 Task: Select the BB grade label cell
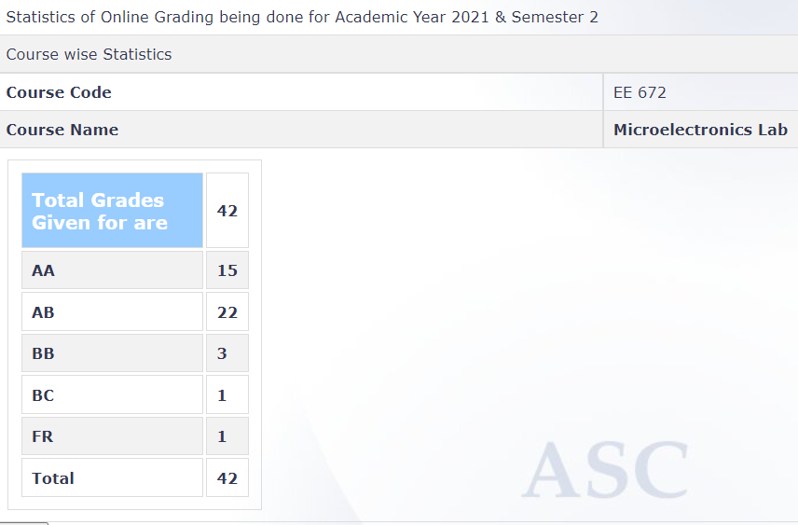coord(112,353)
